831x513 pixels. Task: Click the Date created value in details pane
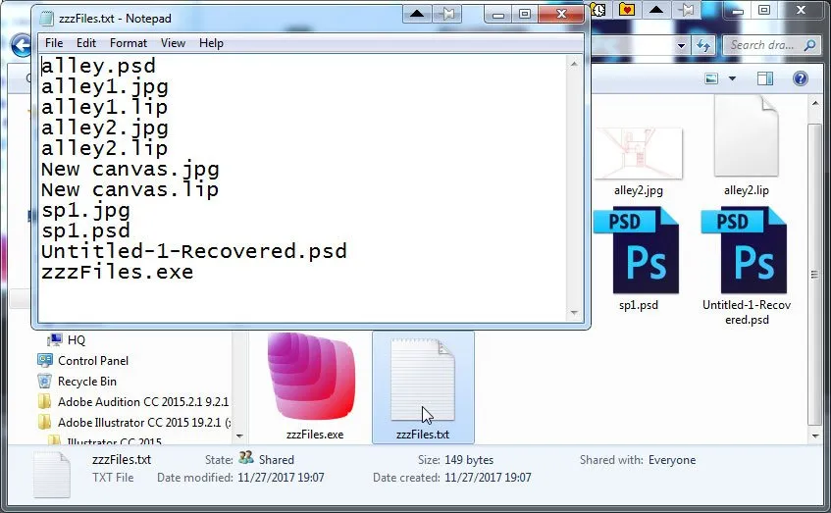coord(488,478)
